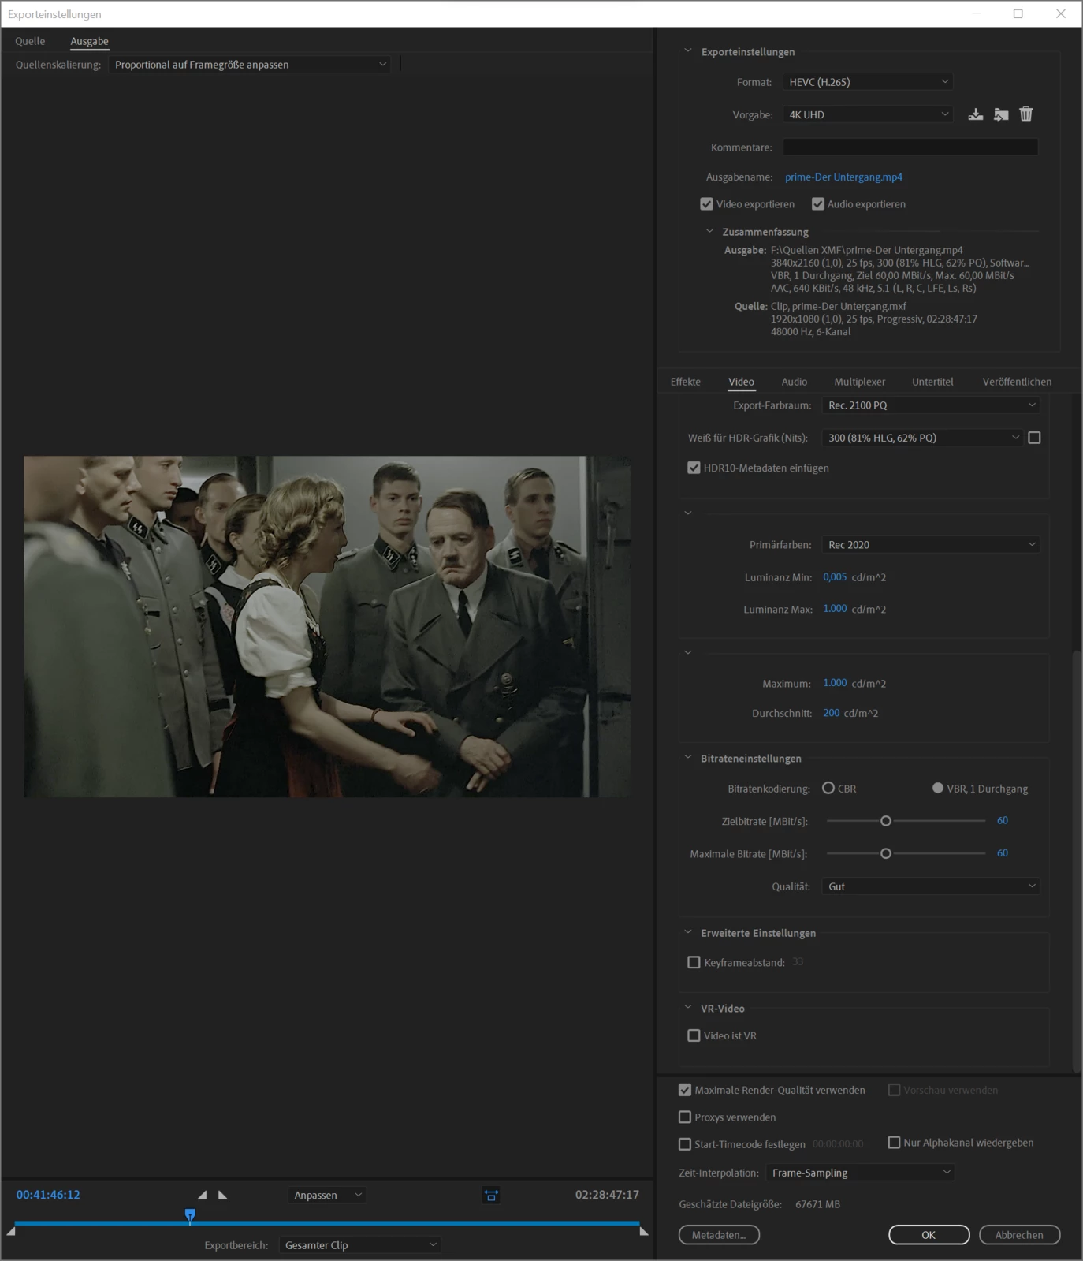Disable HDR10-Metadaten einfügen

pos(694,468)
